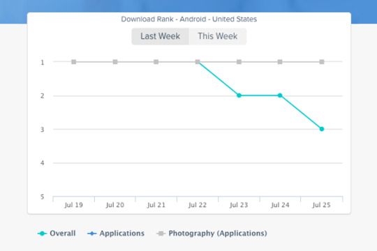Click the Overall data point on Jul 24
Screen dimensions: 377x251
tap(280, 96)
